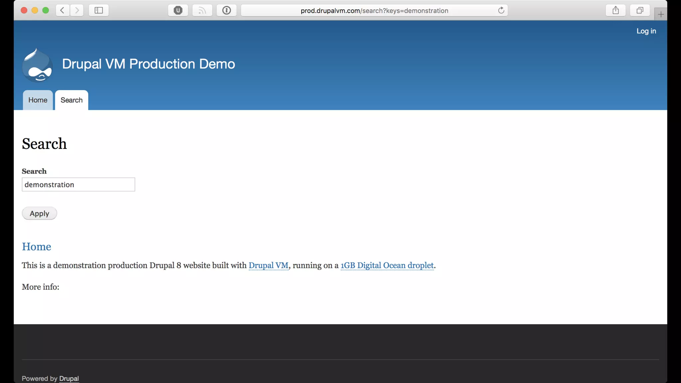This screenshot has height=383, width=681.
Task: Click the Safari forward arrow button
Action: [77, 10]
